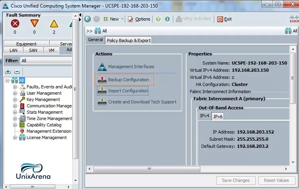Switch to the VM tab
Viewport: 299px width, 189px height.
(x=51, y=50)
